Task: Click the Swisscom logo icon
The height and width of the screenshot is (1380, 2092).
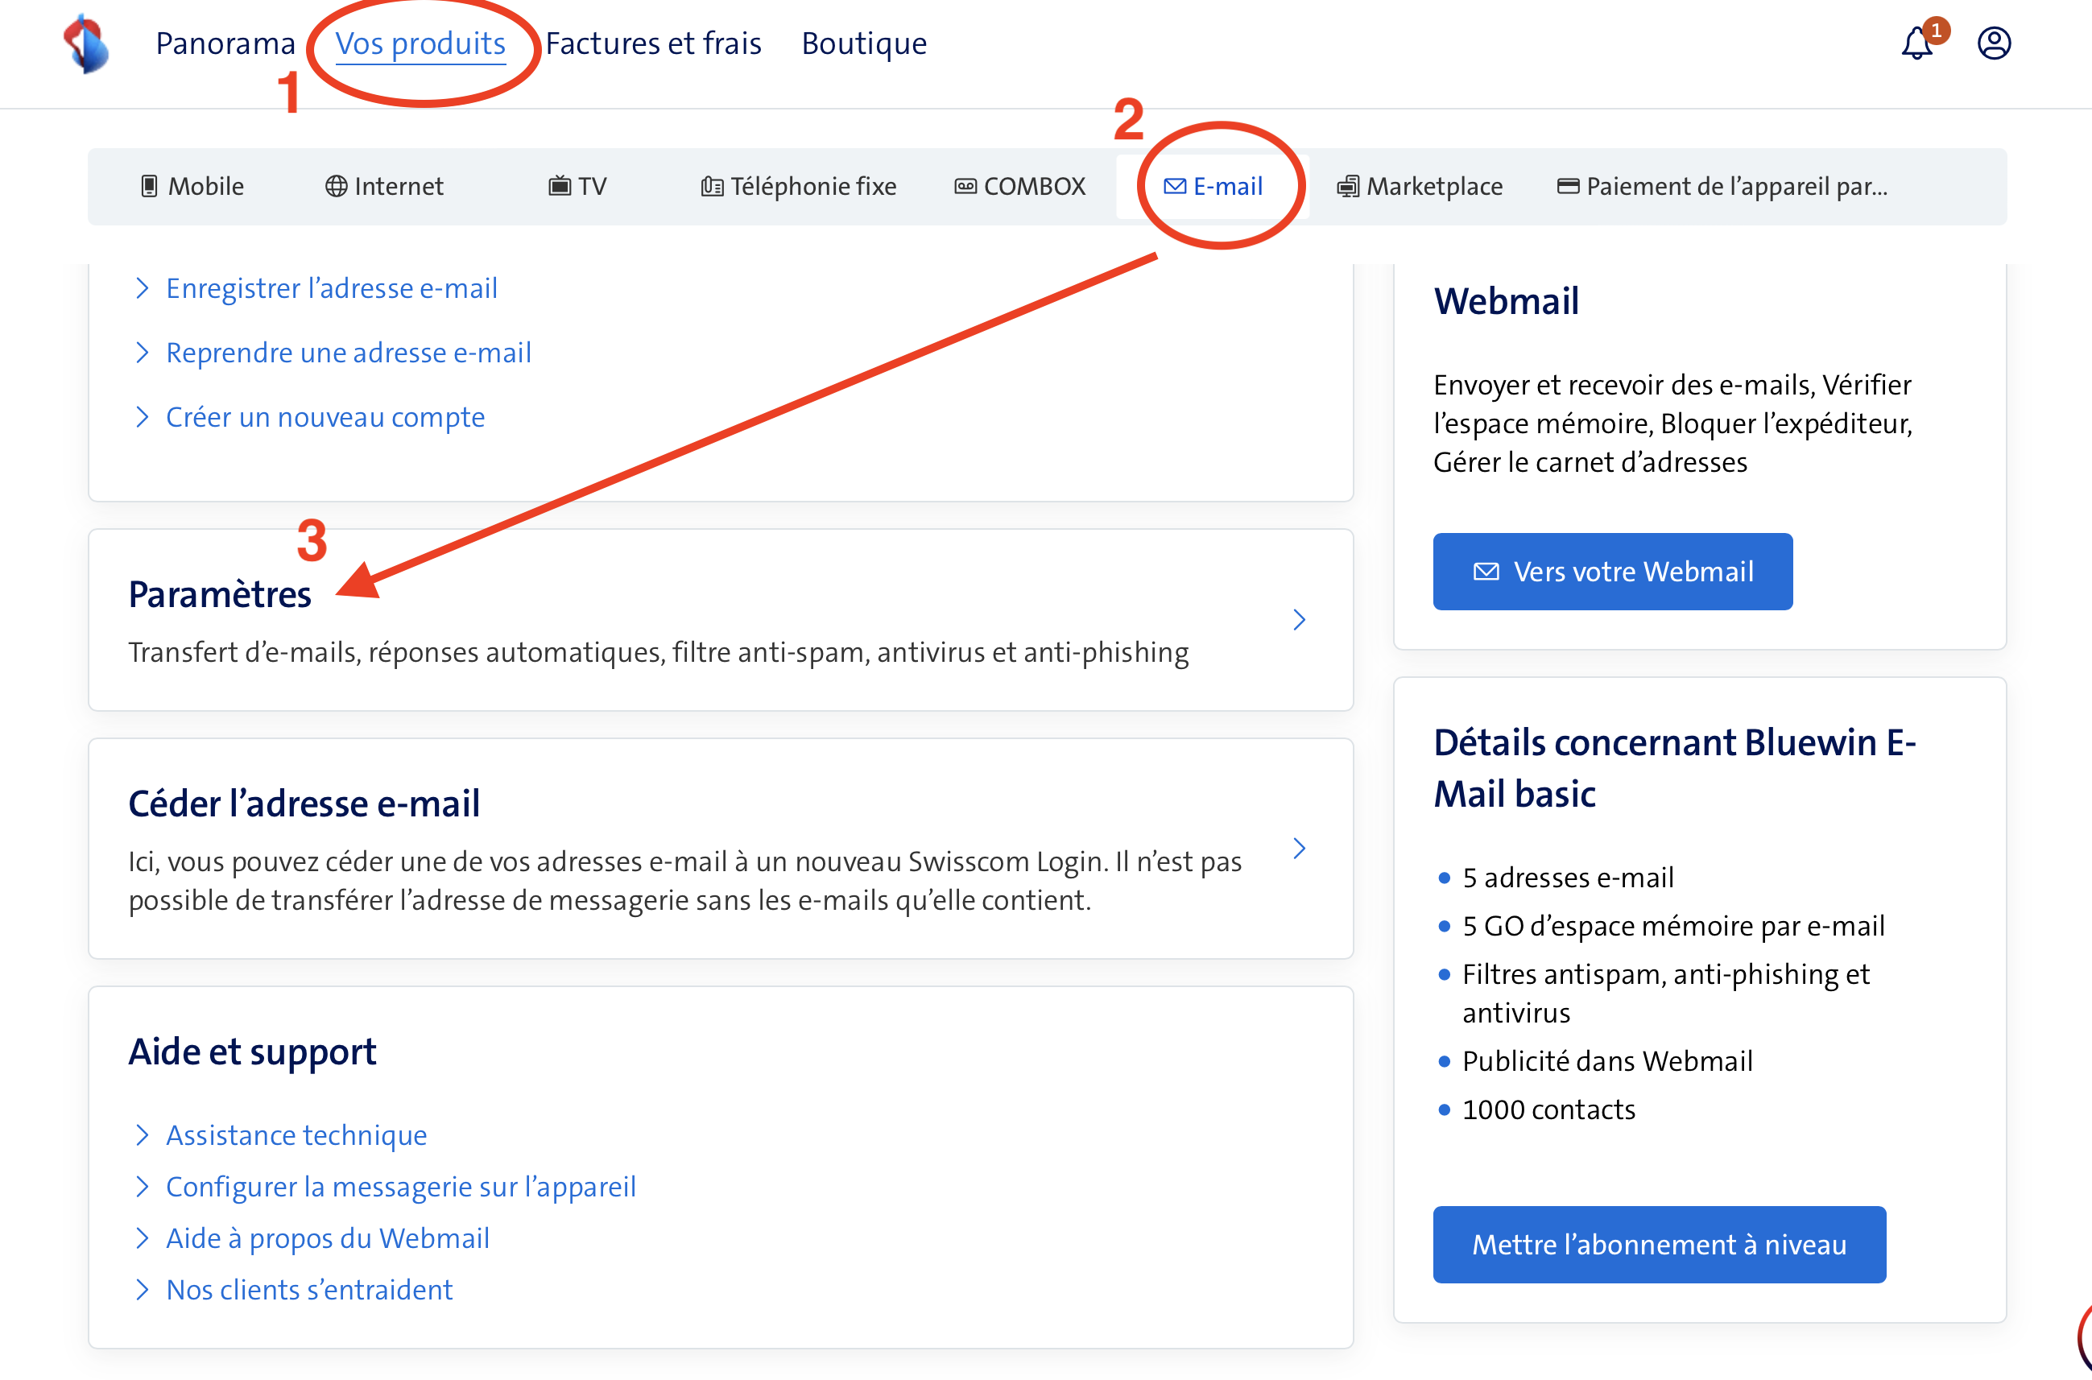Action: click(86, 44)
